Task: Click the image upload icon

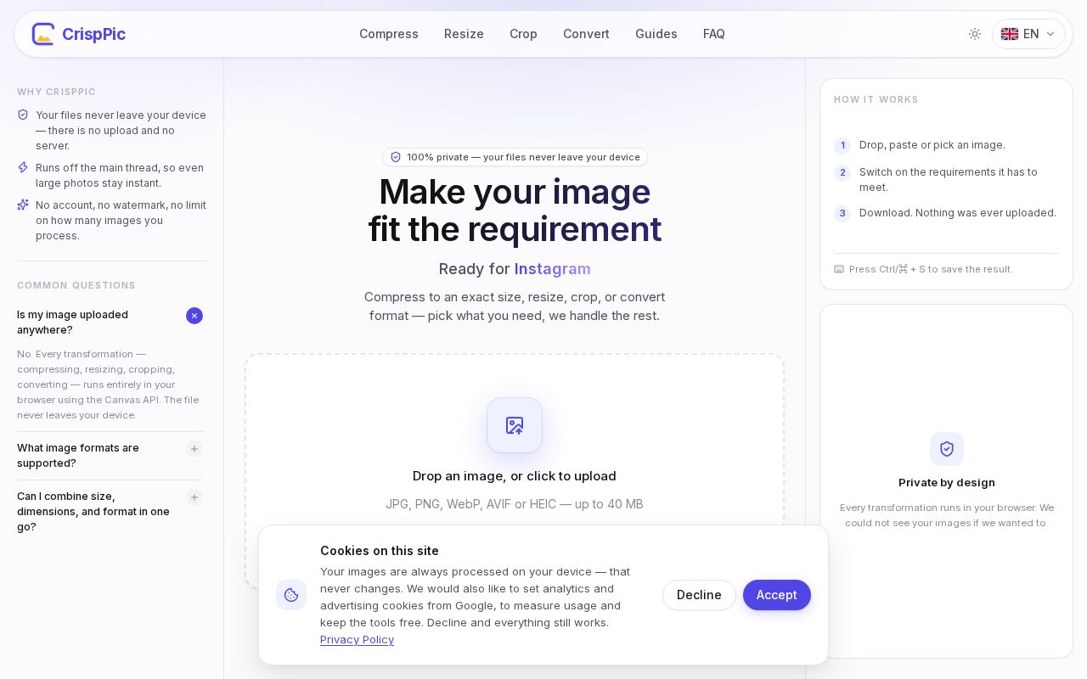Action: tap(515, 425)
